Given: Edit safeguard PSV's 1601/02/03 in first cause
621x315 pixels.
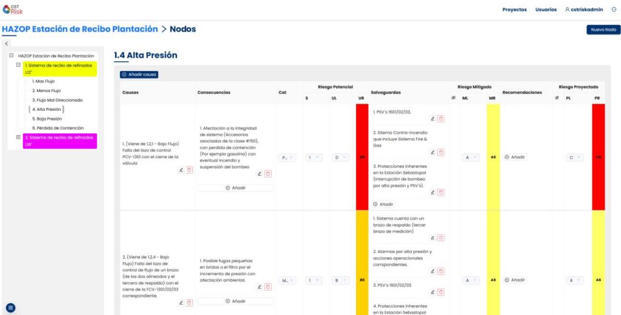Looking at the screenshot, I should [x=433, y=118].
